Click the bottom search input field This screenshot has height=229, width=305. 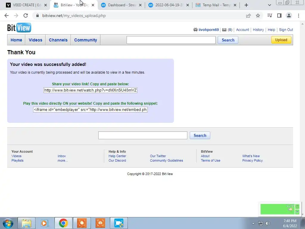coord(143,135)
